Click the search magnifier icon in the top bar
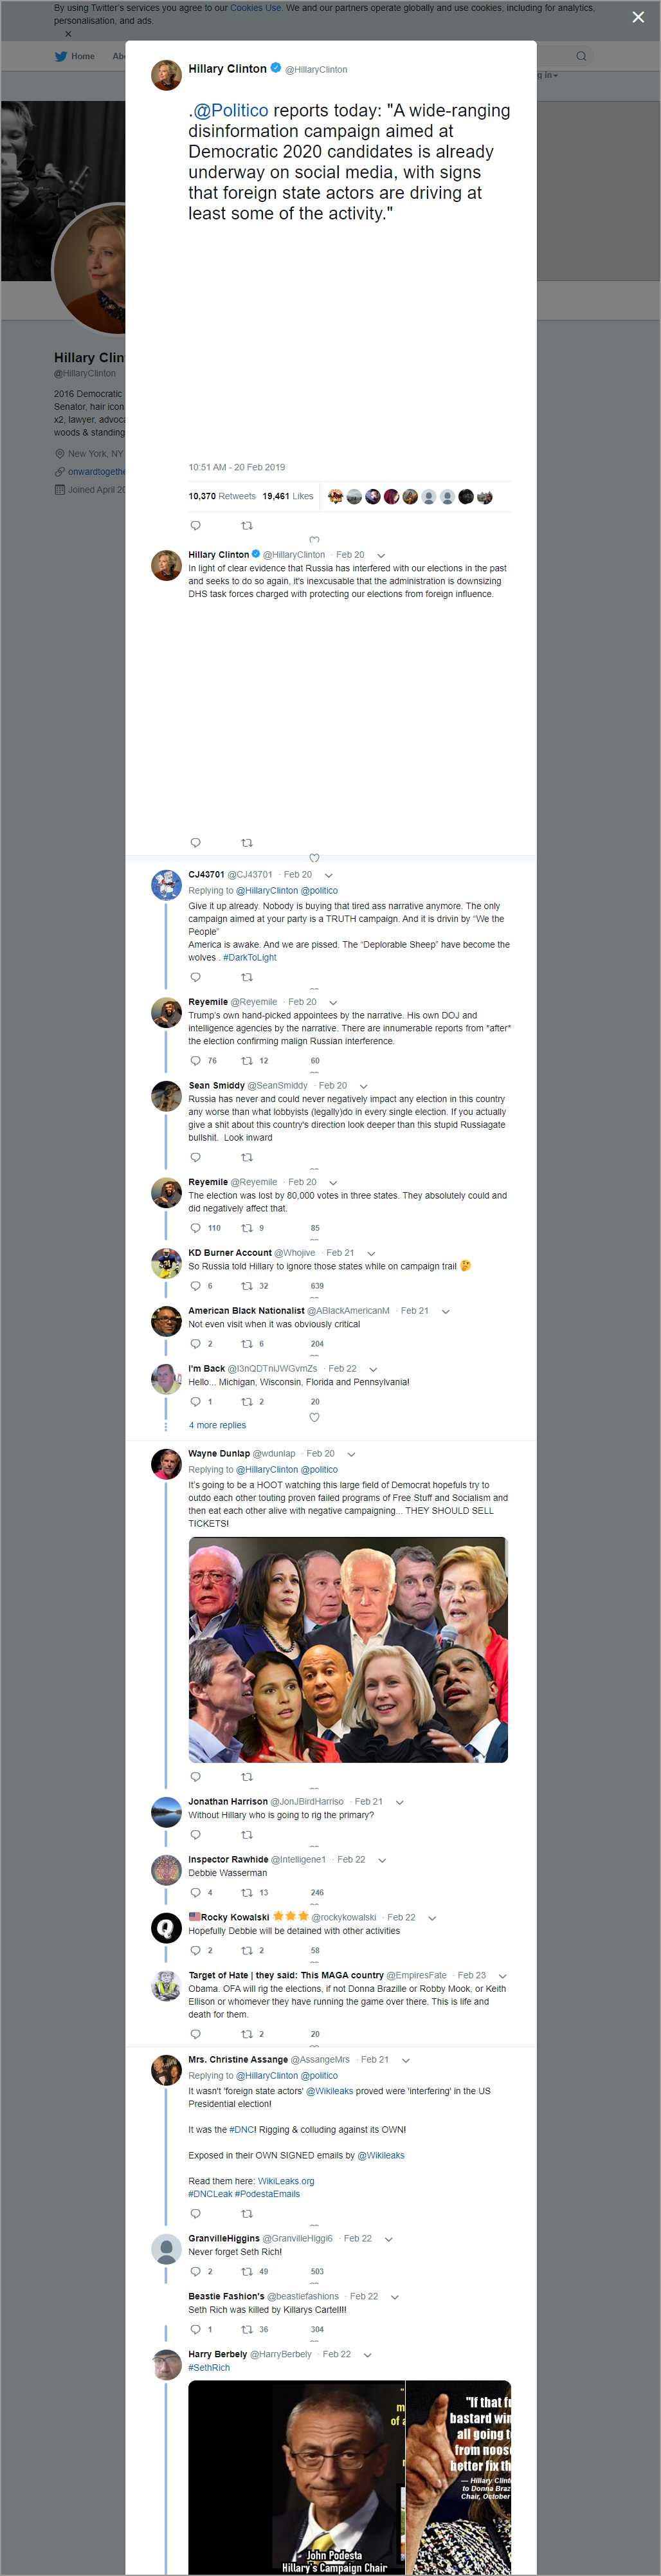Screen dimensions: 661x2576 580,56
